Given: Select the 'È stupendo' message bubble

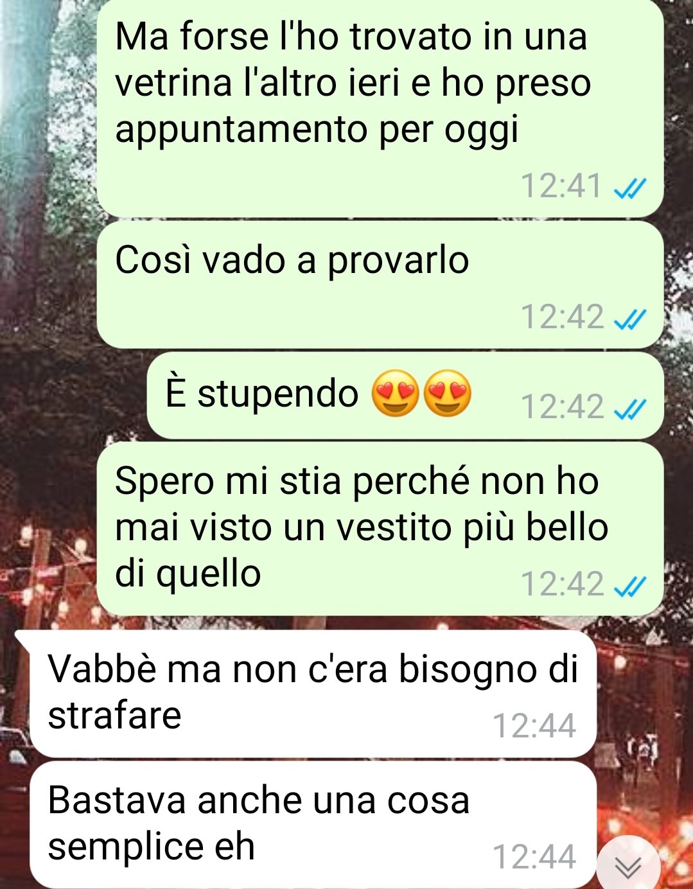Looking at the screenshot, I should (405, 395).
